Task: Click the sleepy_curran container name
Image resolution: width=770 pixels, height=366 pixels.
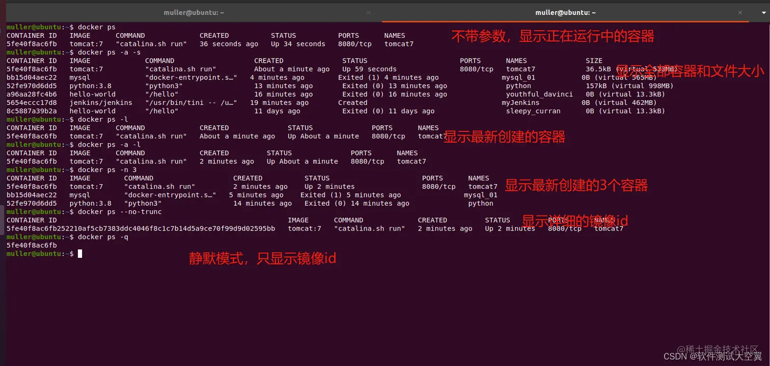Action: 533,111
